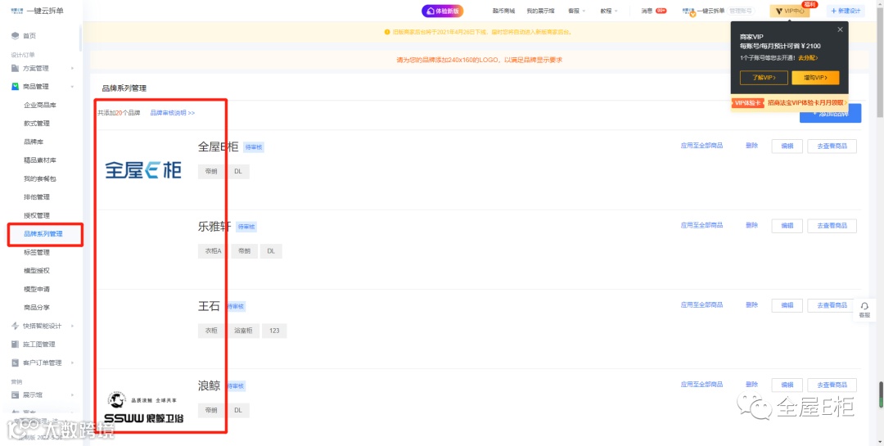Click the 施工图管理 icon
884x446 pixels.
[16, 345]
